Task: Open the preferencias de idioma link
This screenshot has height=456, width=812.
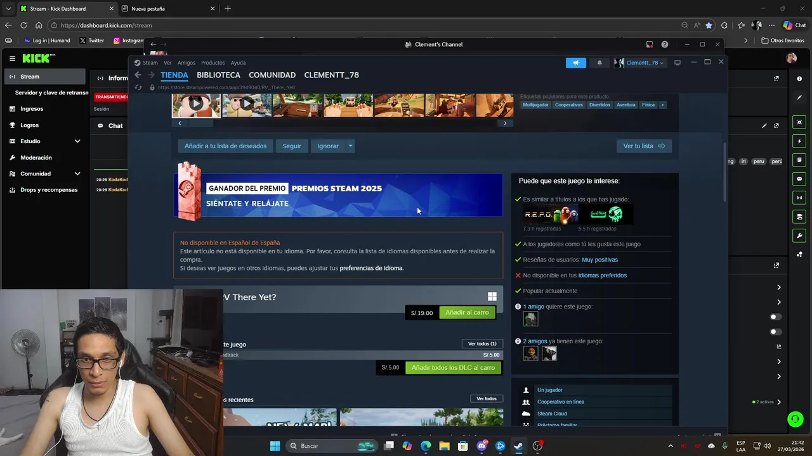Action: click(371, 268)
